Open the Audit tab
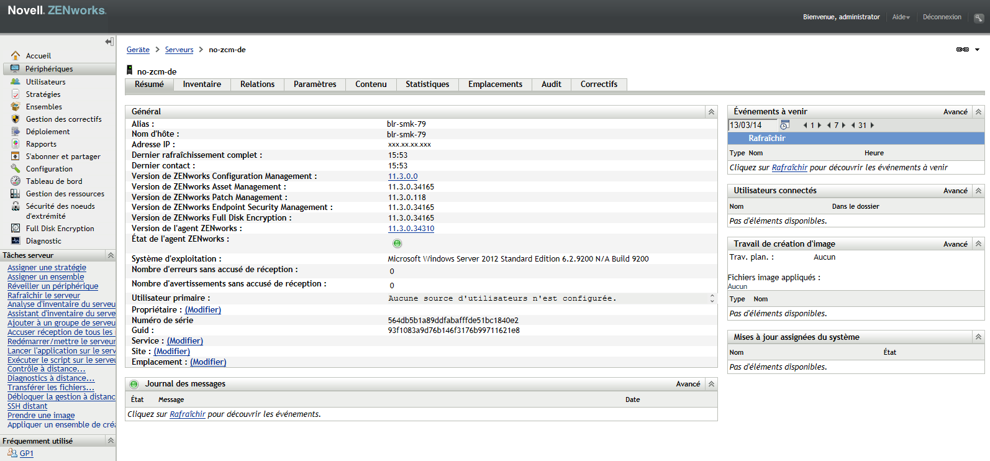Viewport: 990px width, 461px height. tap(551, 84)
